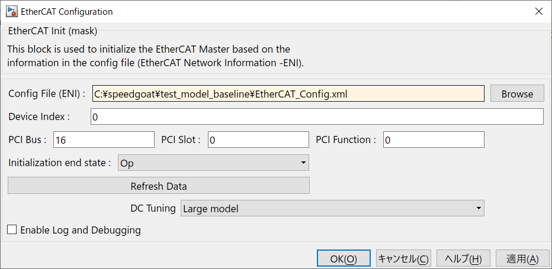Viewport: 552px width, 269px height.
Task: Close the EtherCAT Configuration dialog
Action: click(538, 11)
